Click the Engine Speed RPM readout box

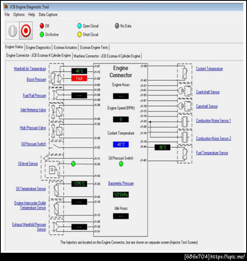[x=121, y=120]
